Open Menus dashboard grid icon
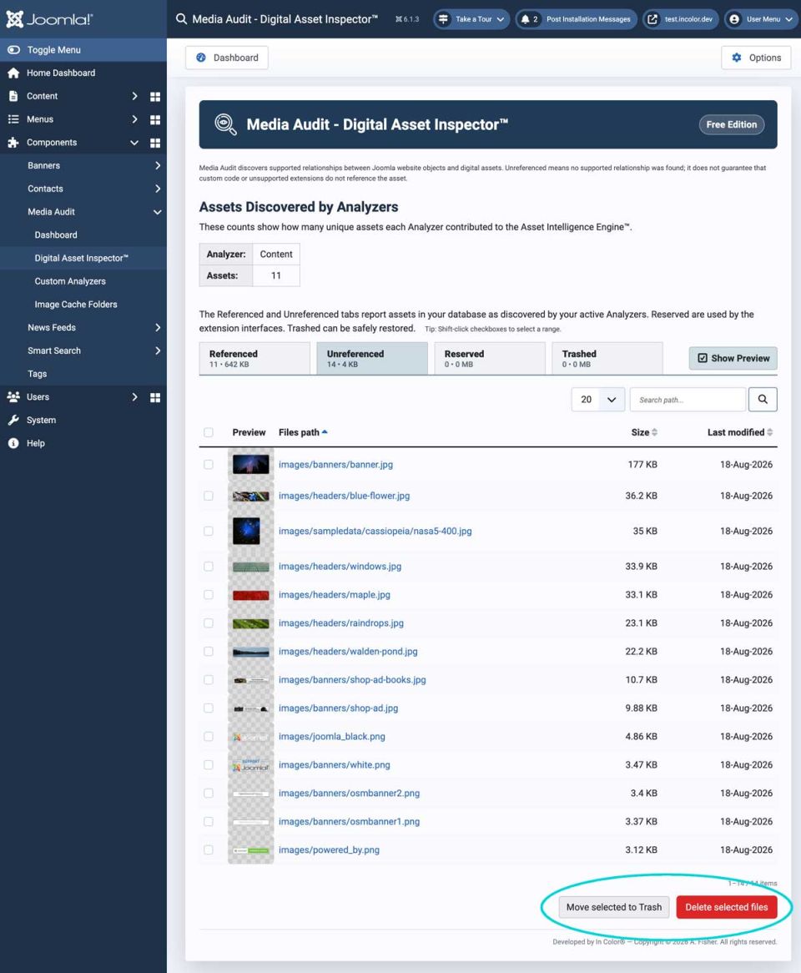The width and height of the screenshot is (801, 973). [x=155, y=119]
